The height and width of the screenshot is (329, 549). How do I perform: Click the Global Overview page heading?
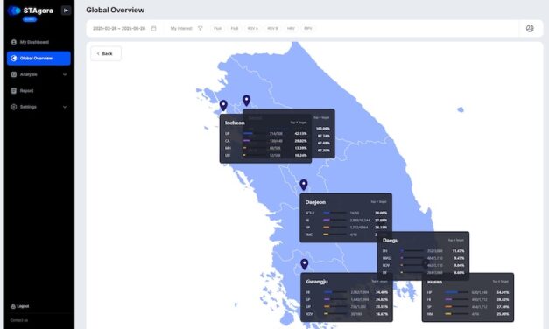point(116,10)
